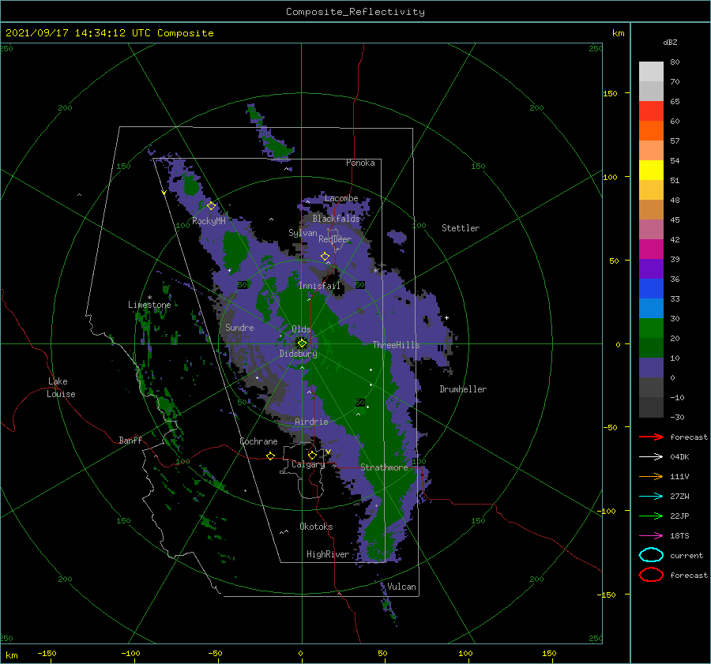Click the '27ZW' legend text
The image size is (711, 664).
[x=679, y=497]
